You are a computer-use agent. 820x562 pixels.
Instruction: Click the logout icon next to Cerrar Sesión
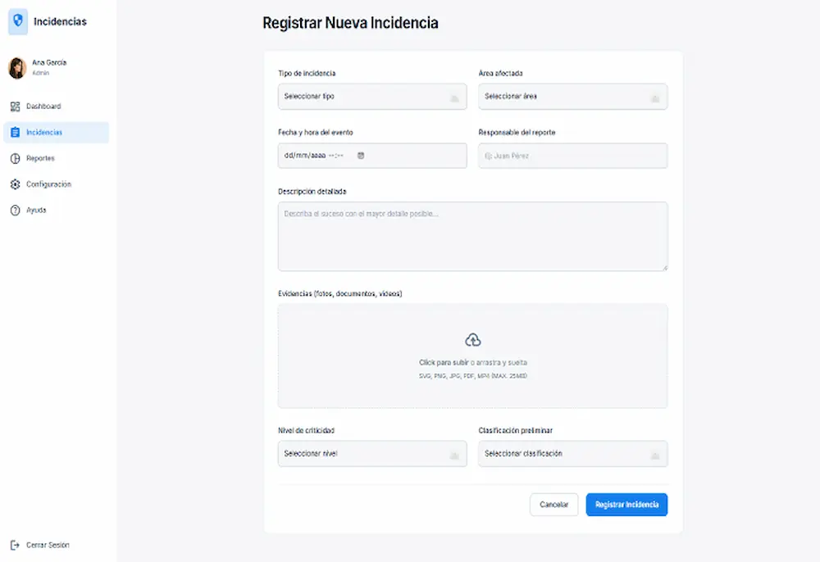click(x=15, y=545)
